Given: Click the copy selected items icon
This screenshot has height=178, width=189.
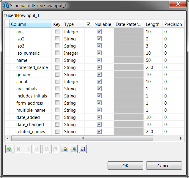Looking at the screenshot, I should pos(46,149).
